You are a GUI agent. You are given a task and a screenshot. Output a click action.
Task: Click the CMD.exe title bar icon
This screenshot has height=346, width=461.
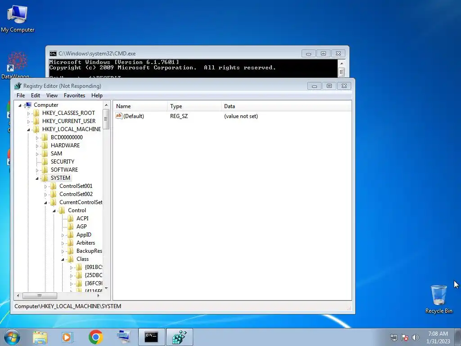pyautogui.click(x=53, y=54)
